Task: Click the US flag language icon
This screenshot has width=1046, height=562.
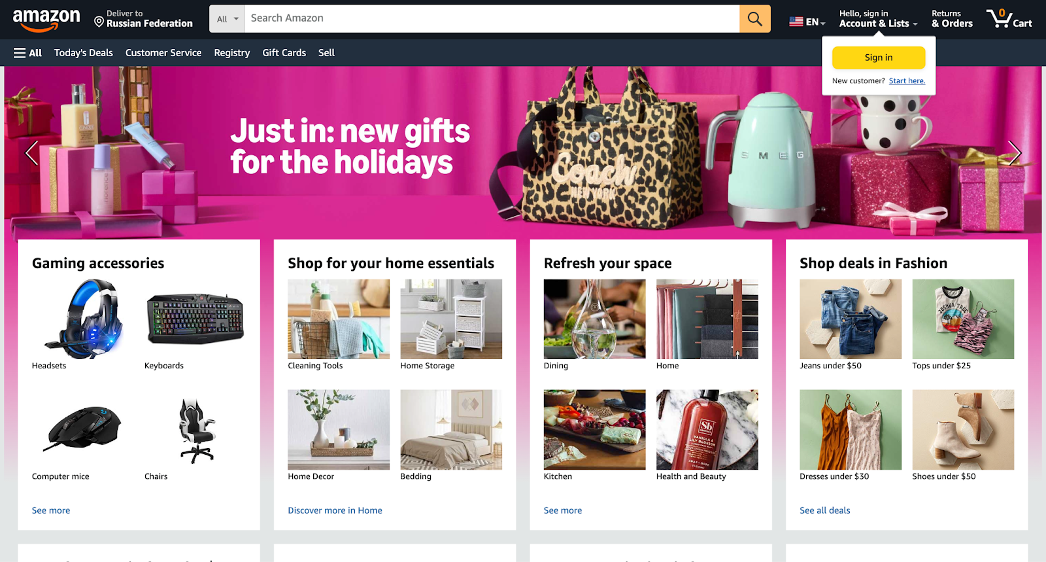Action: (x=796, y=22)
